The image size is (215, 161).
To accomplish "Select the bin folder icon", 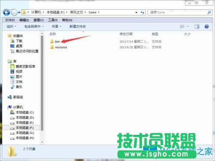I will 52,42.
